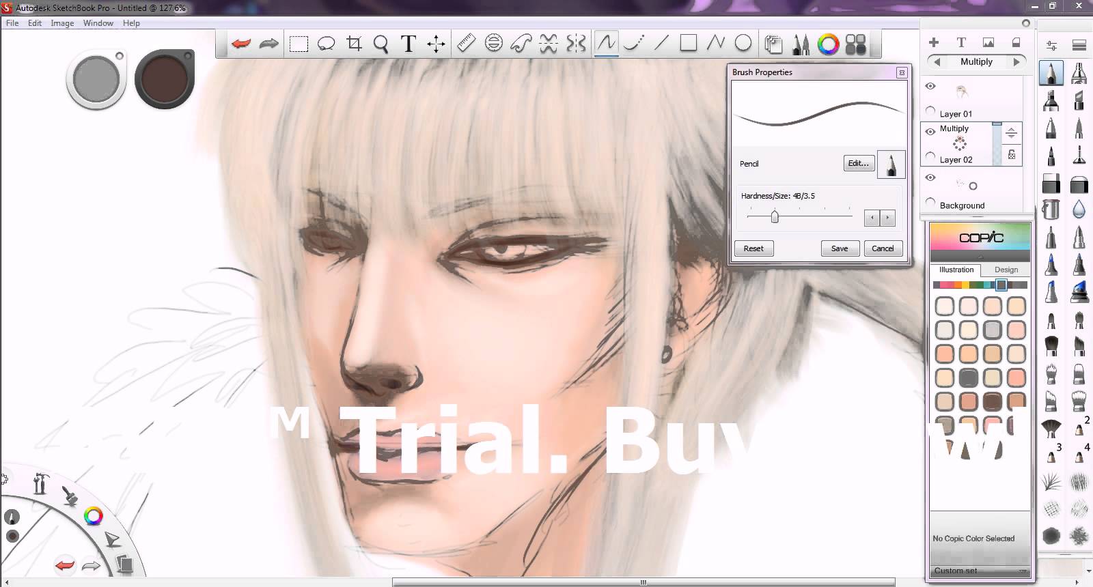Toggle lock transparency on Layer 02
The height and width of the screenshot is (587, 1093).
coord(1012,155)
